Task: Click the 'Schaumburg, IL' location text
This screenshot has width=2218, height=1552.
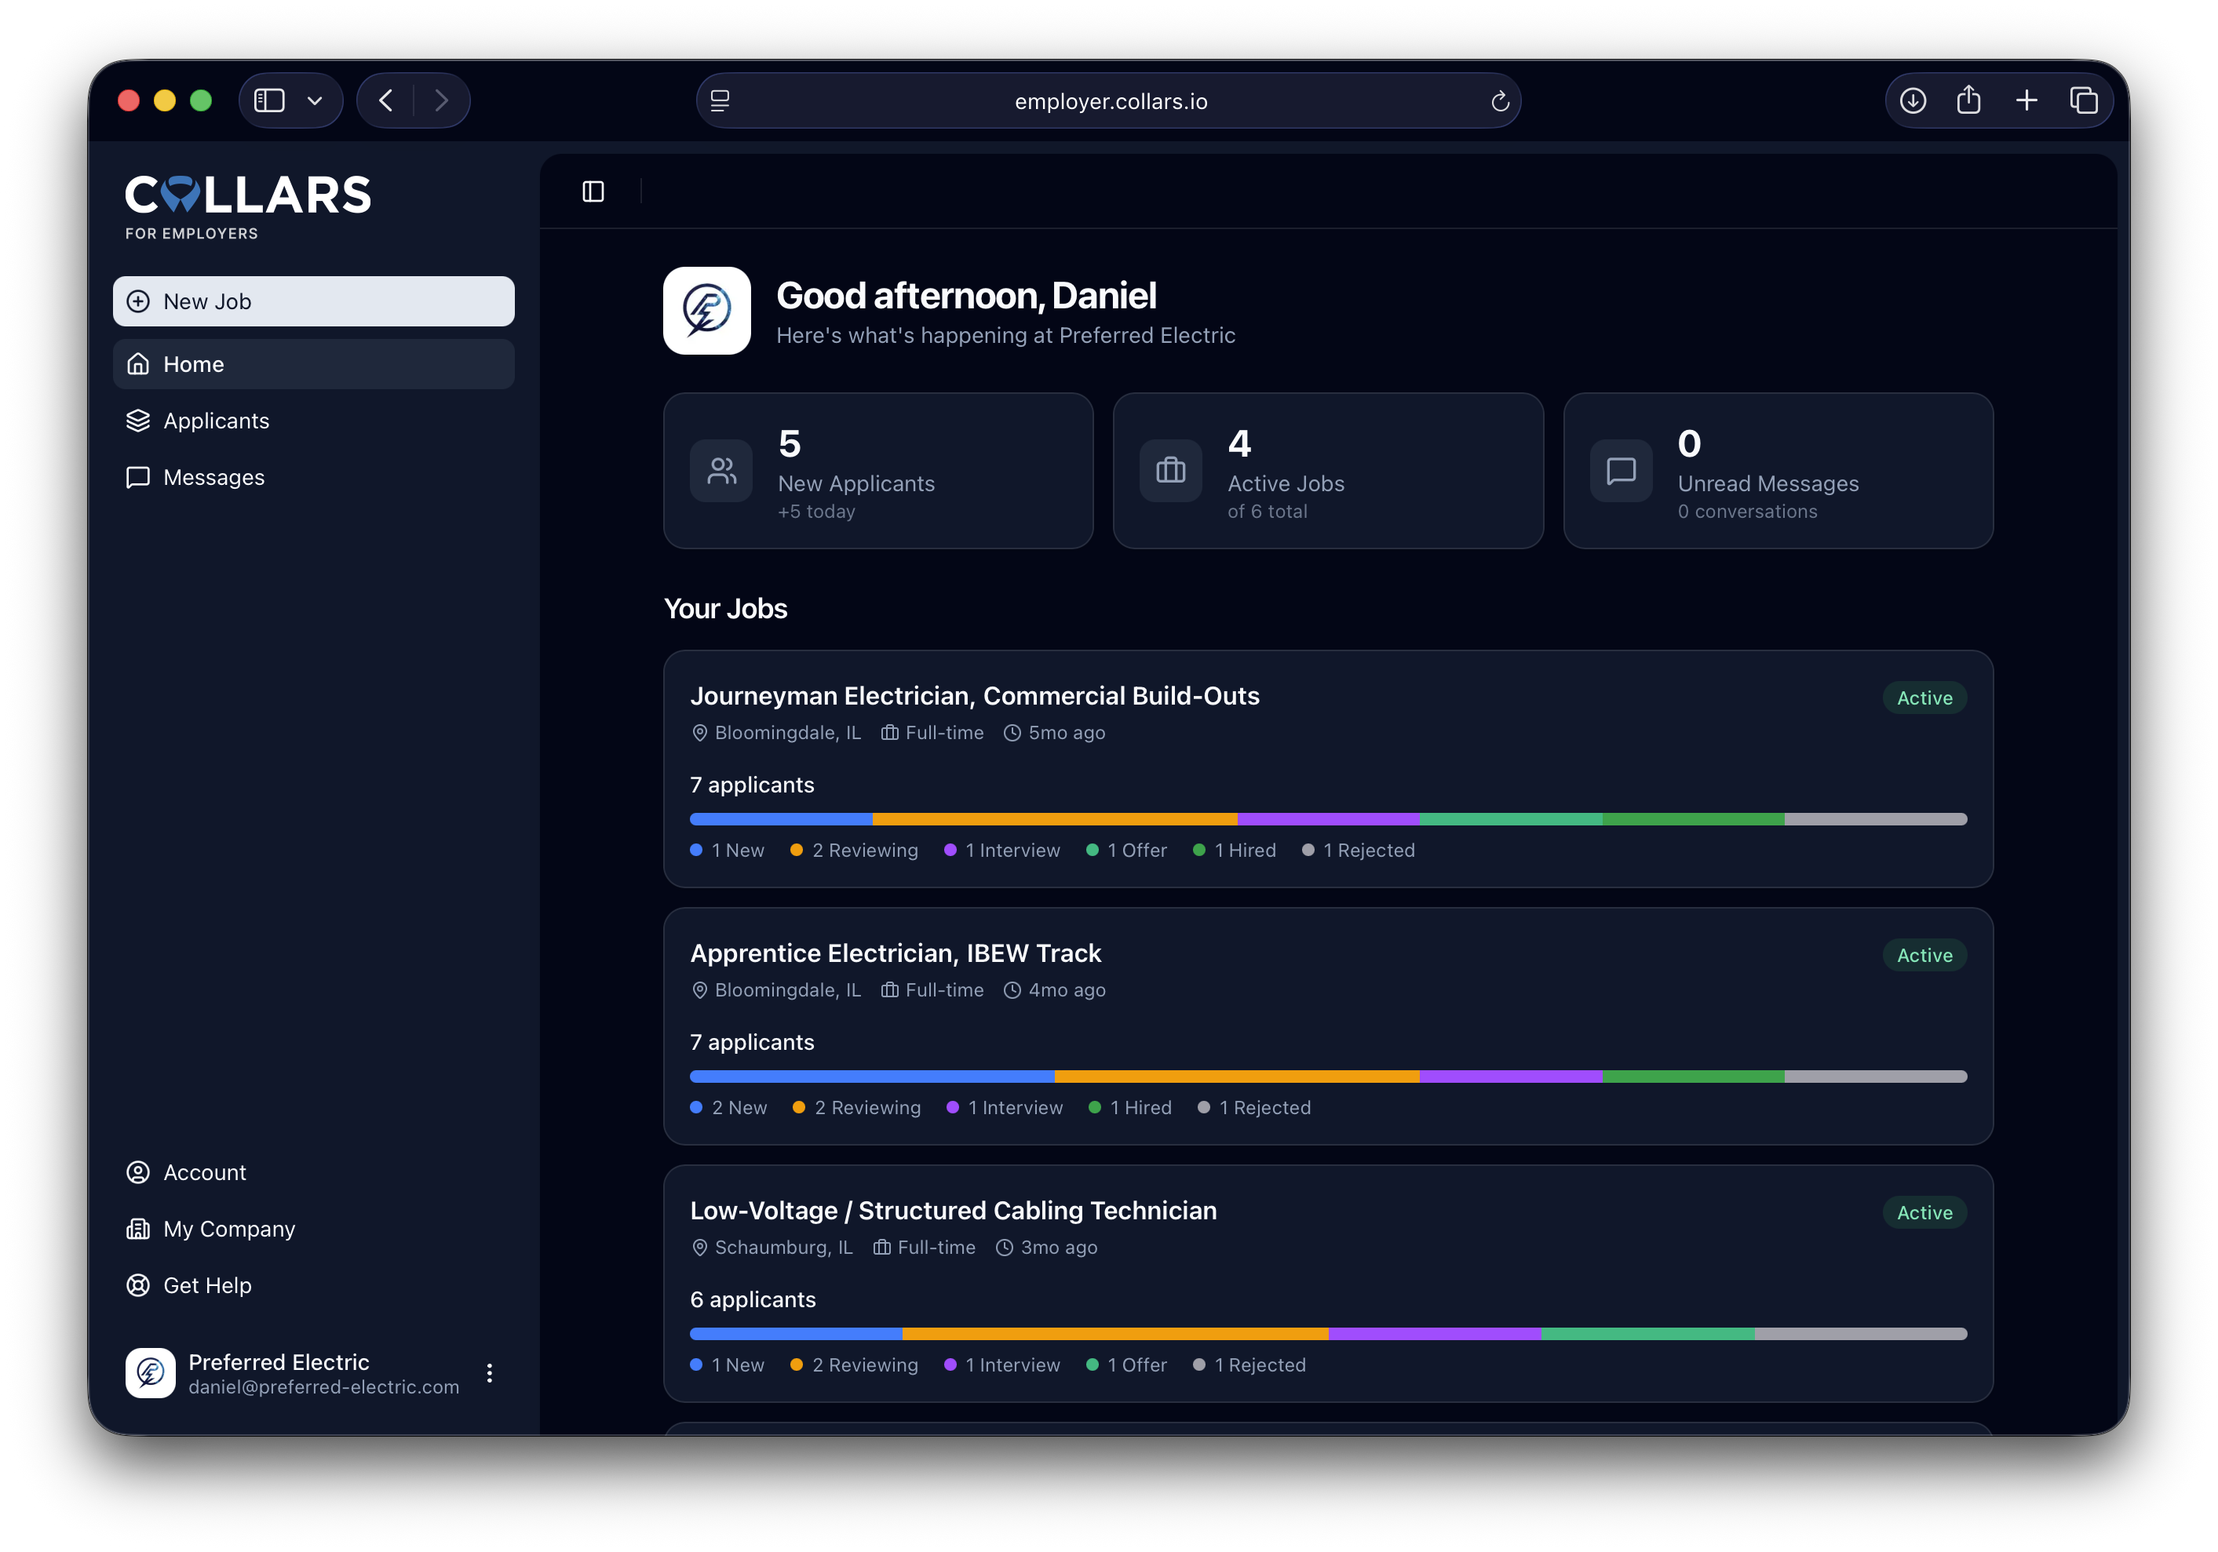Action: pos(783,1248)
